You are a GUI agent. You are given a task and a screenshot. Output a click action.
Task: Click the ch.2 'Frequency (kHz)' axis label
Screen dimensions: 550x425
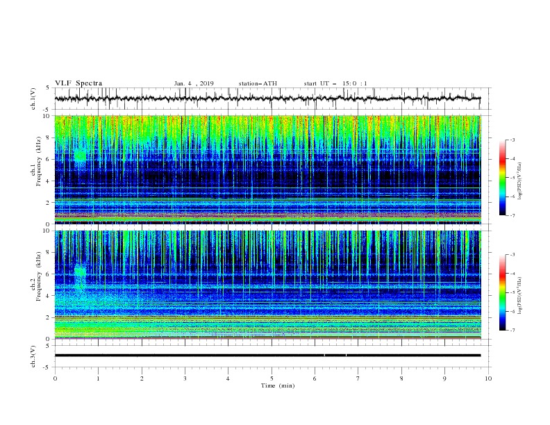point(39,276)
